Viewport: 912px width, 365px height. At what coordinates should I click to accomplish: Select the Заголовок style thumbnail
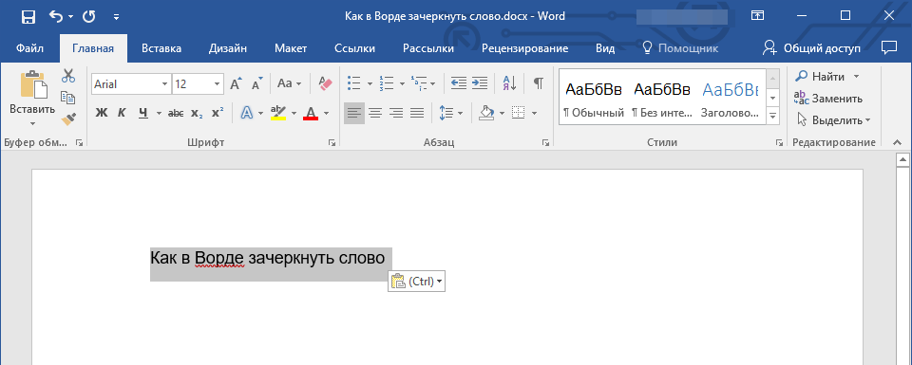[x=731, y=97]
